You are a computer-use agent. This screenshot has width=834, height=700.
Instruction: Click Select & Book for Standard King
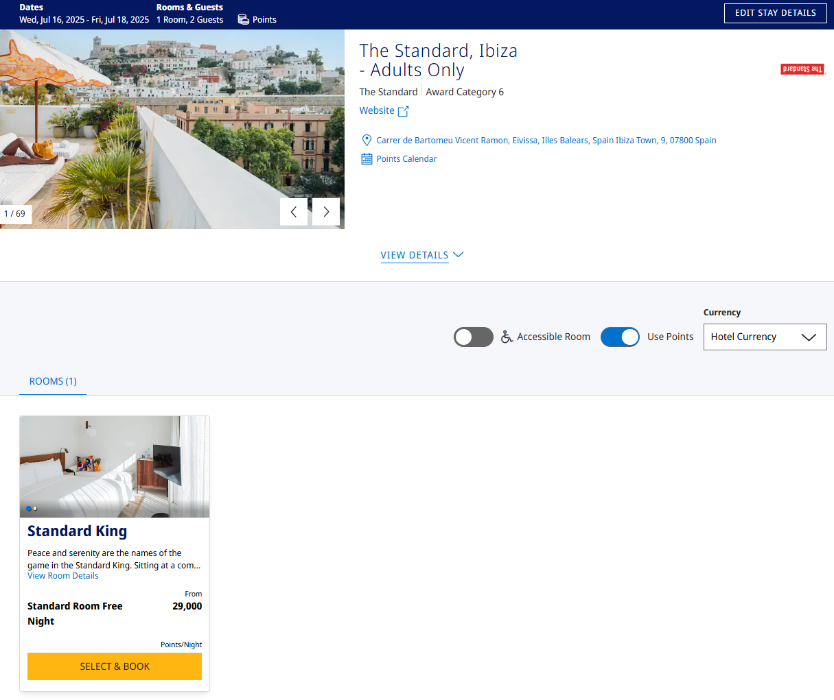[115, 666]
